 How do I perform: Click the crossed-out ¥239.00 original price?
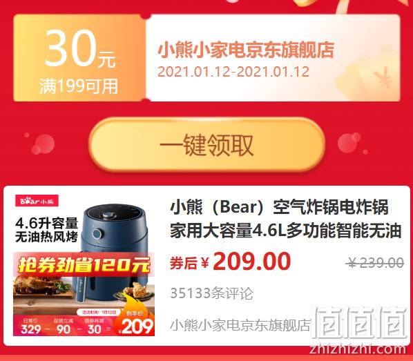click(x=374, y=262)
